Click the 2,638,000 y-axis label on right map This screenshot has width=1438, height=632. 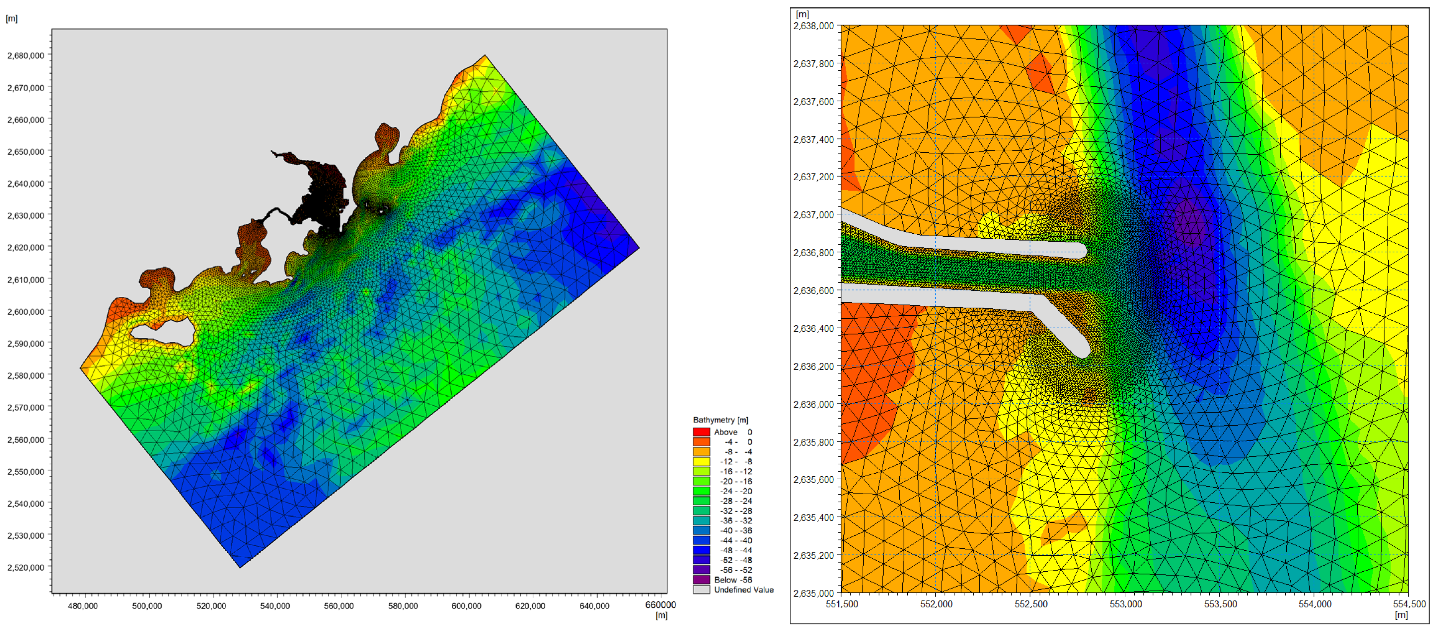[813, 26]
